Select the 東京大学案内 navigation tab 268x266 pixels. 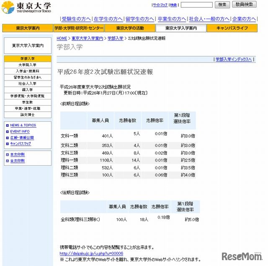(x=28, y=28)
